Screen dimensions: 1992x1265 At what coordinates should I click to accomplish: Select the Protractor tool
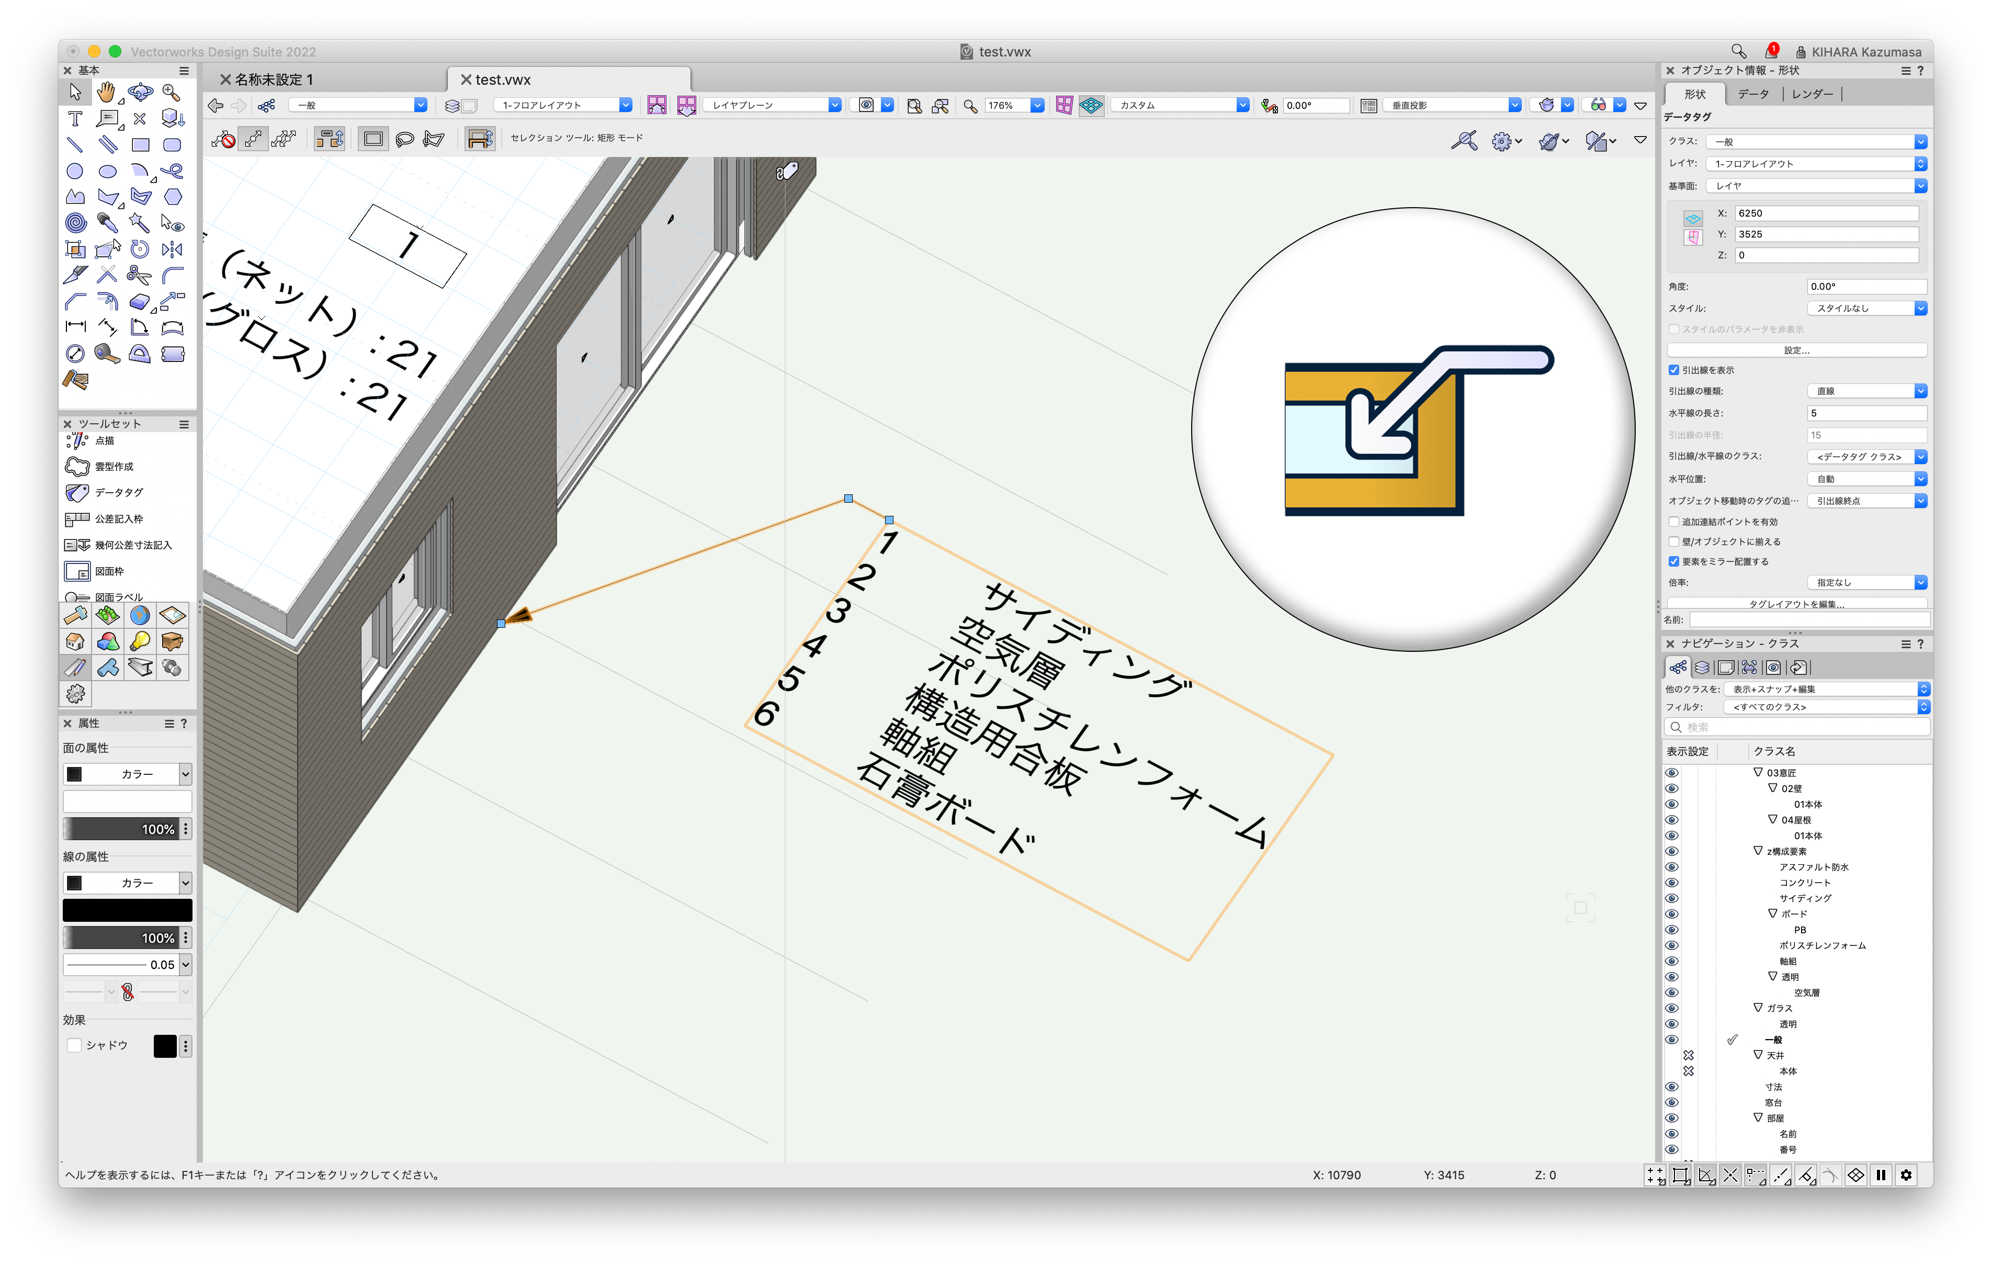tap(140, 353)
